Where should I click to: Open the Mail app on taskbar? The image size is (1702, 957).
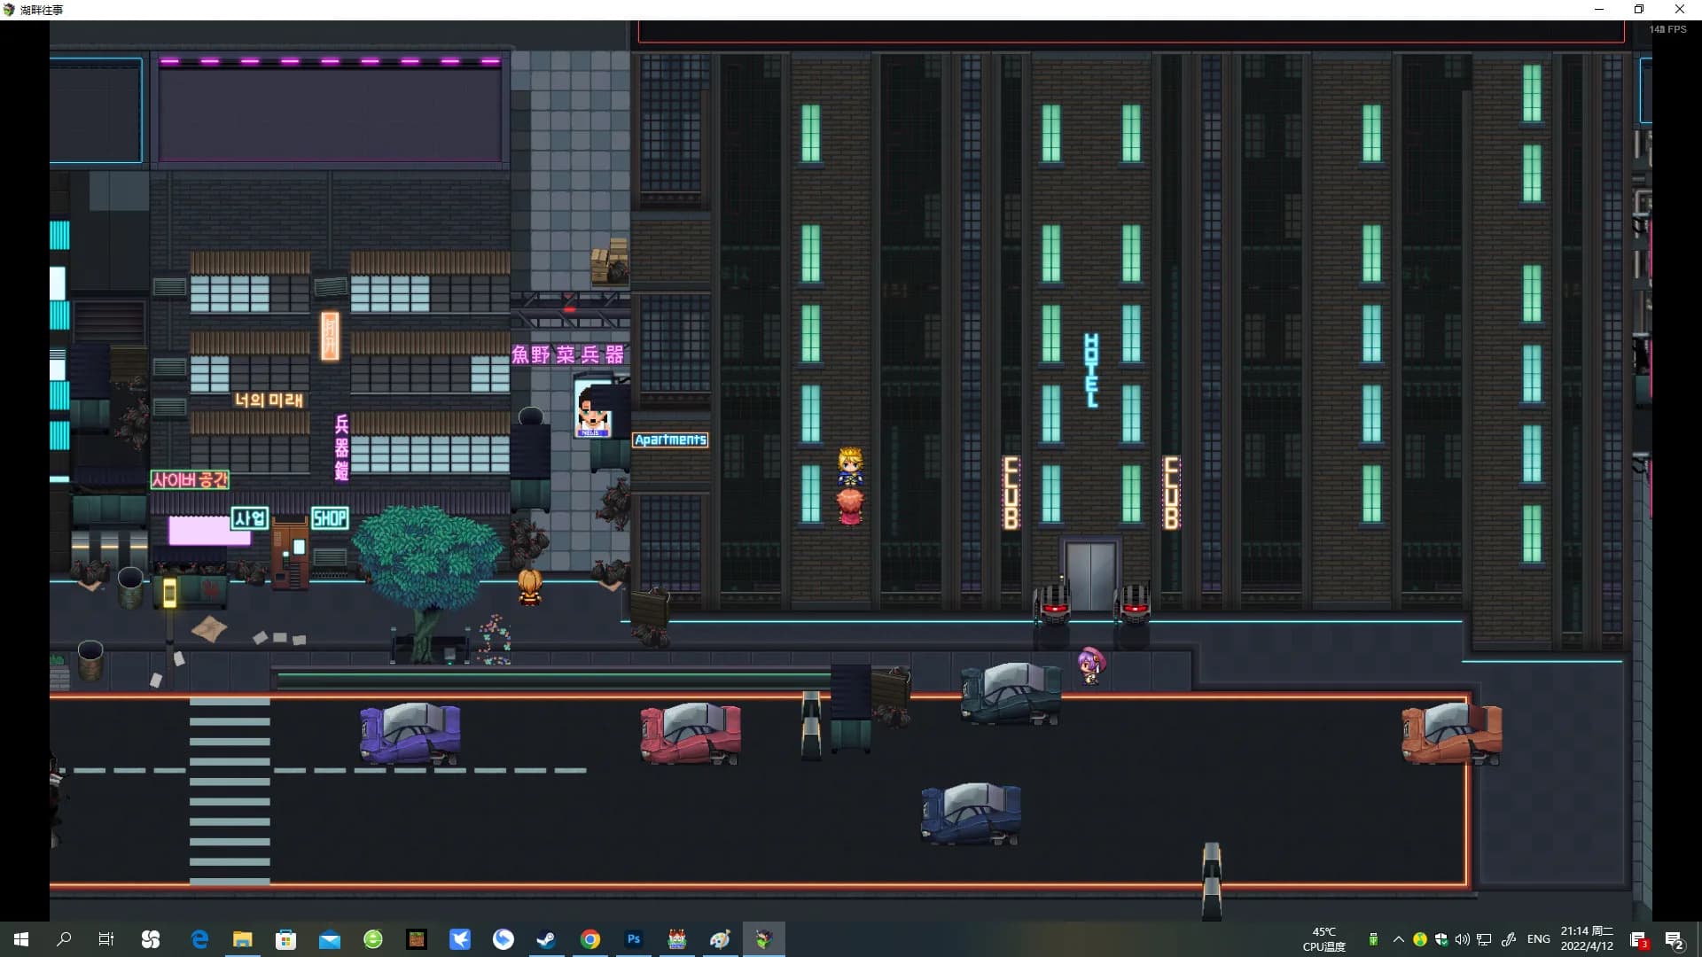(330, 939)
